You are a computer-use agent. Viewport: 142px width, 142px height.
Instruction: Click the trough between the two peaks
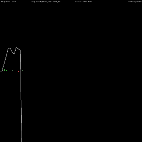click(14, 54)
